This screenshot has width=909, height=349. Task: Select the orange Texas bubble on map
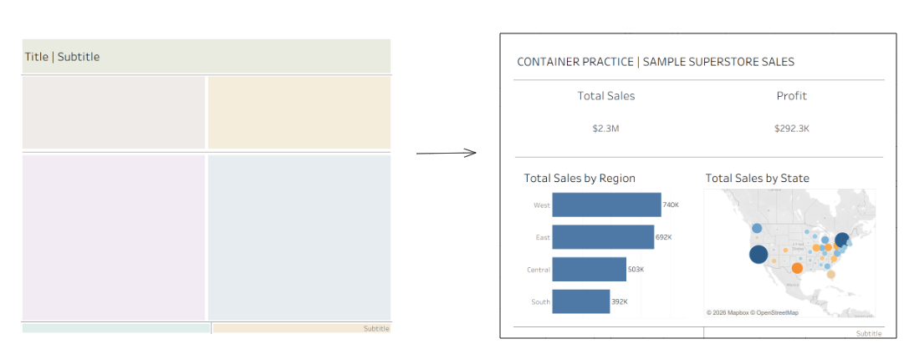pos(797,268)
